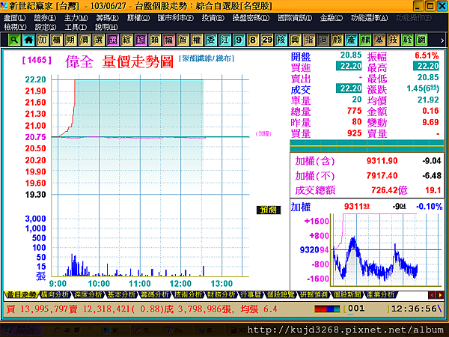Click the 預測 button beside chart
Viewport: 449px width, 337px height.
click(x=269, y=210)
